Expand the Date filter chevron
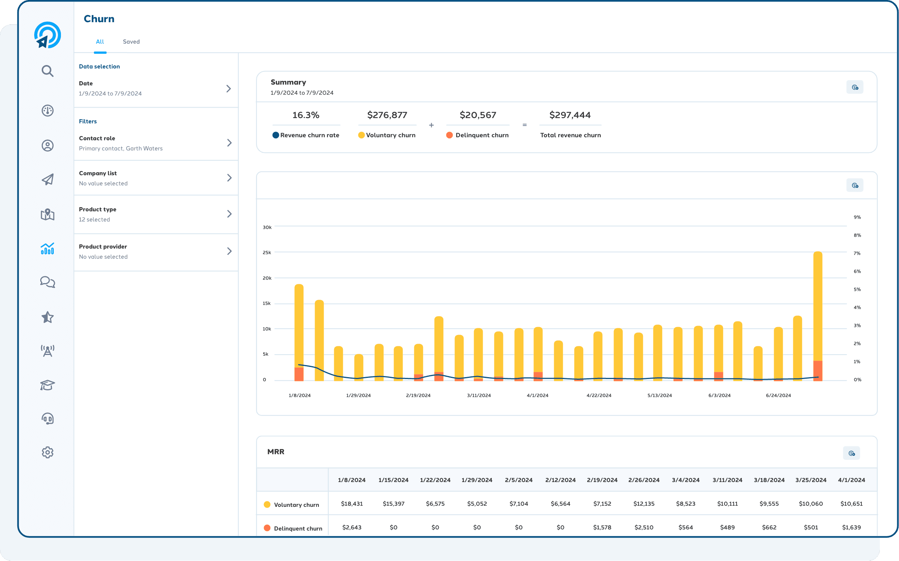 point(229,89)
